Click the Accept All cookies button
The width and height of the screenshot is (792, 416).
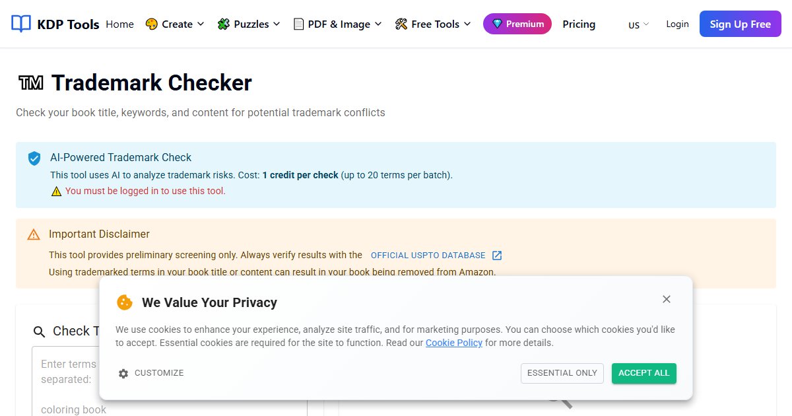click(644, 373)
